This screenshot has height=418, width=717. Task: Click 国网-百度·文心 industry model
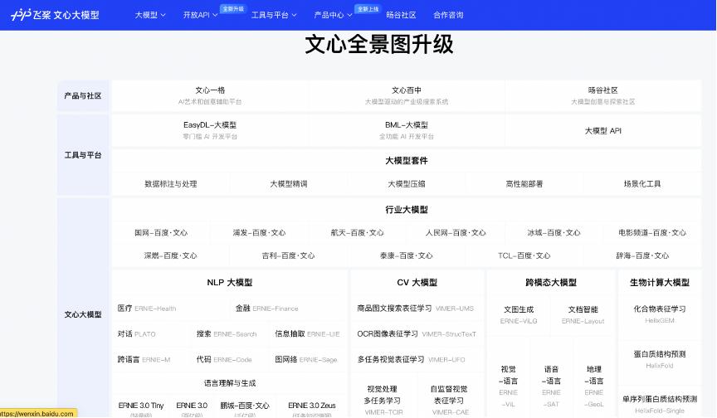pyautogui.click(x=161, y=232)
